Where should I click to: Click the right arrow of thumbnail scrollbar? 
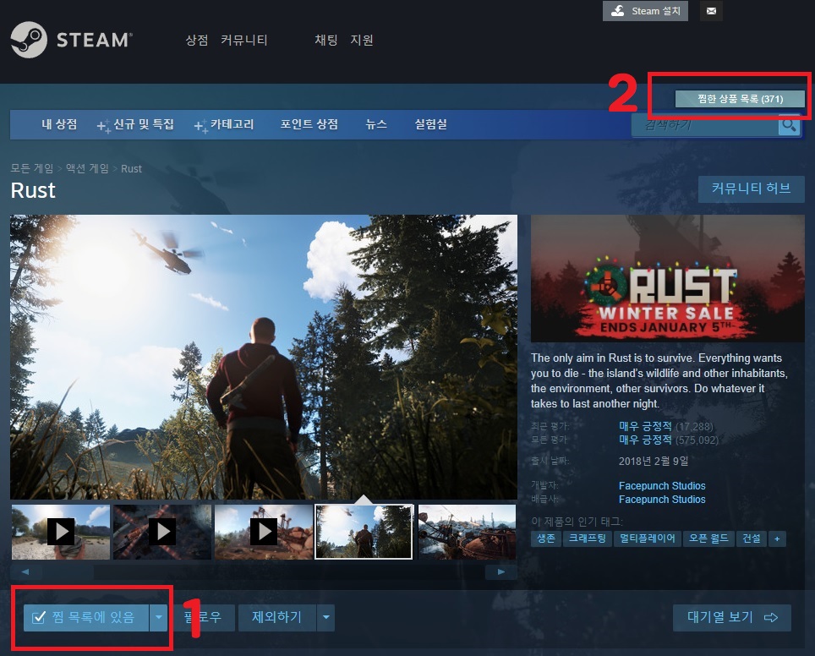point(501,571)
